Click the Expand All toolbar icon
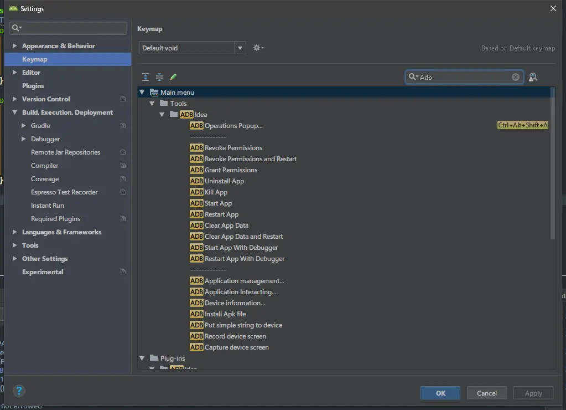Screen dimensions: 566x410 146,77
